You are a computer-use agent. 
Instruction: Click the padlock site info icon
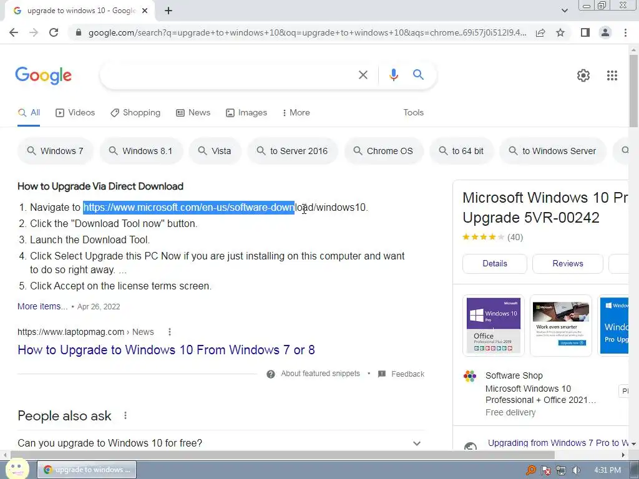pyautogui.click(x=79, y=32)
